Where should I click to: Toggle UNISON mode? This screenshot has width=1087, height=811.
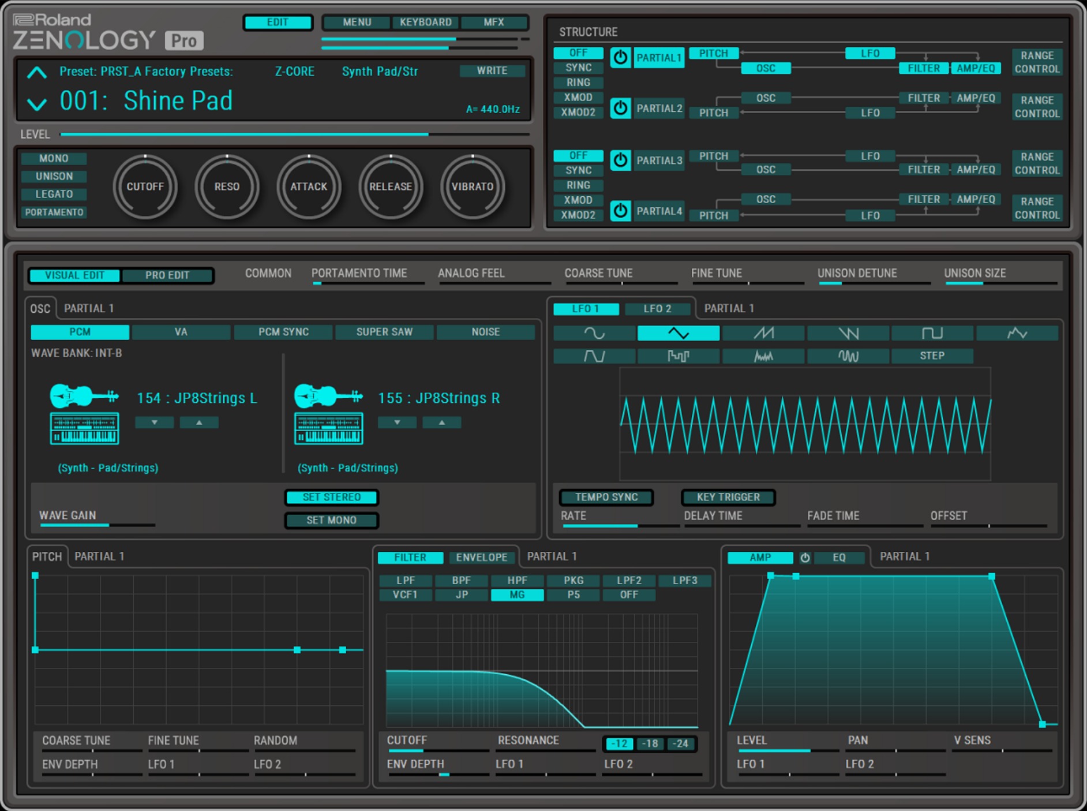click(54, 176)
